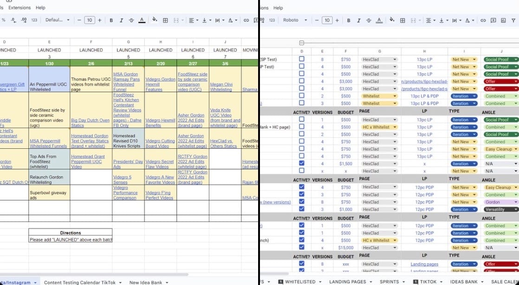The height and width of the screenshot is (285, 519).
Task: Decrease font size in left spreadsheet toolbar
Action: [79, 20]
